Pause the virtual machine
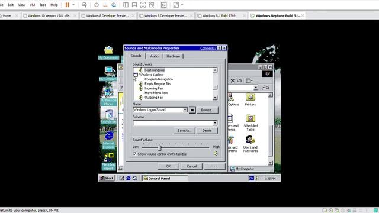Viewport: 379px width, 213px height. 68,5
